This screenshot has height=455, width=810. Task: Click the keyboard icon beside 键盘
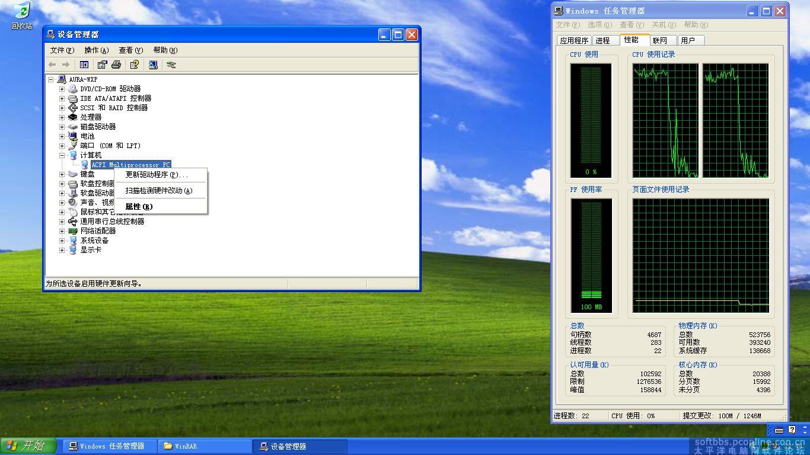73,174
